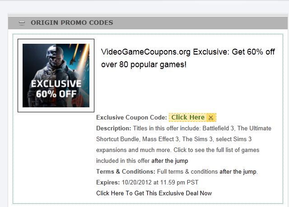Click the bold Description label
The width and height of the screenshot is (289, 207).
(113, 128)
